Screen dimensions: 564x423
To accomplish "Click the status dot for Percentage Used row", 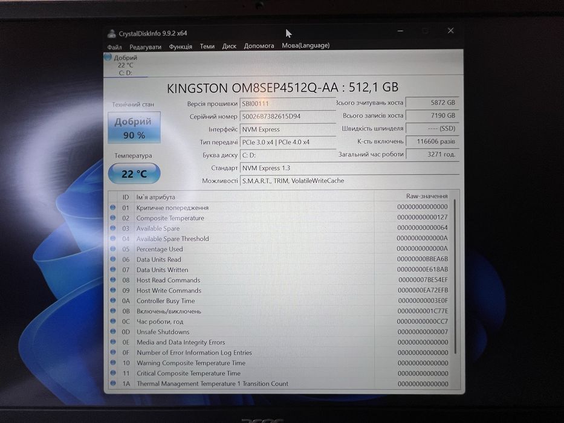I will point(113,249).
